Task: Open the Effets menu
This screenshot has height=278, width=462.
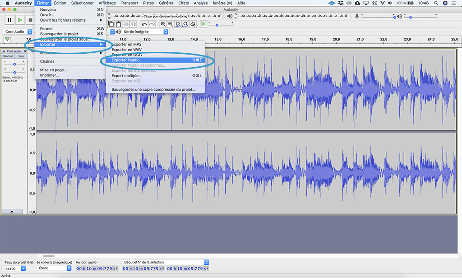Action: click(184, 3)
